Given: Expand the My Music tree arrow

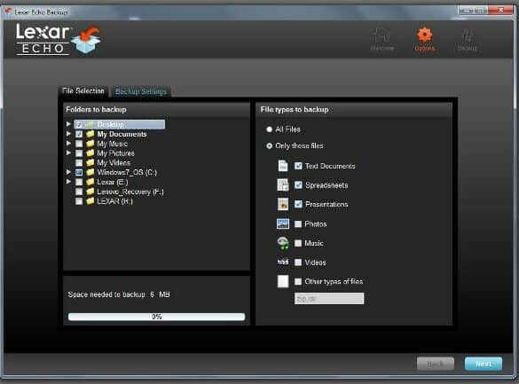Looking at the screenshot, I should (68, 143).
